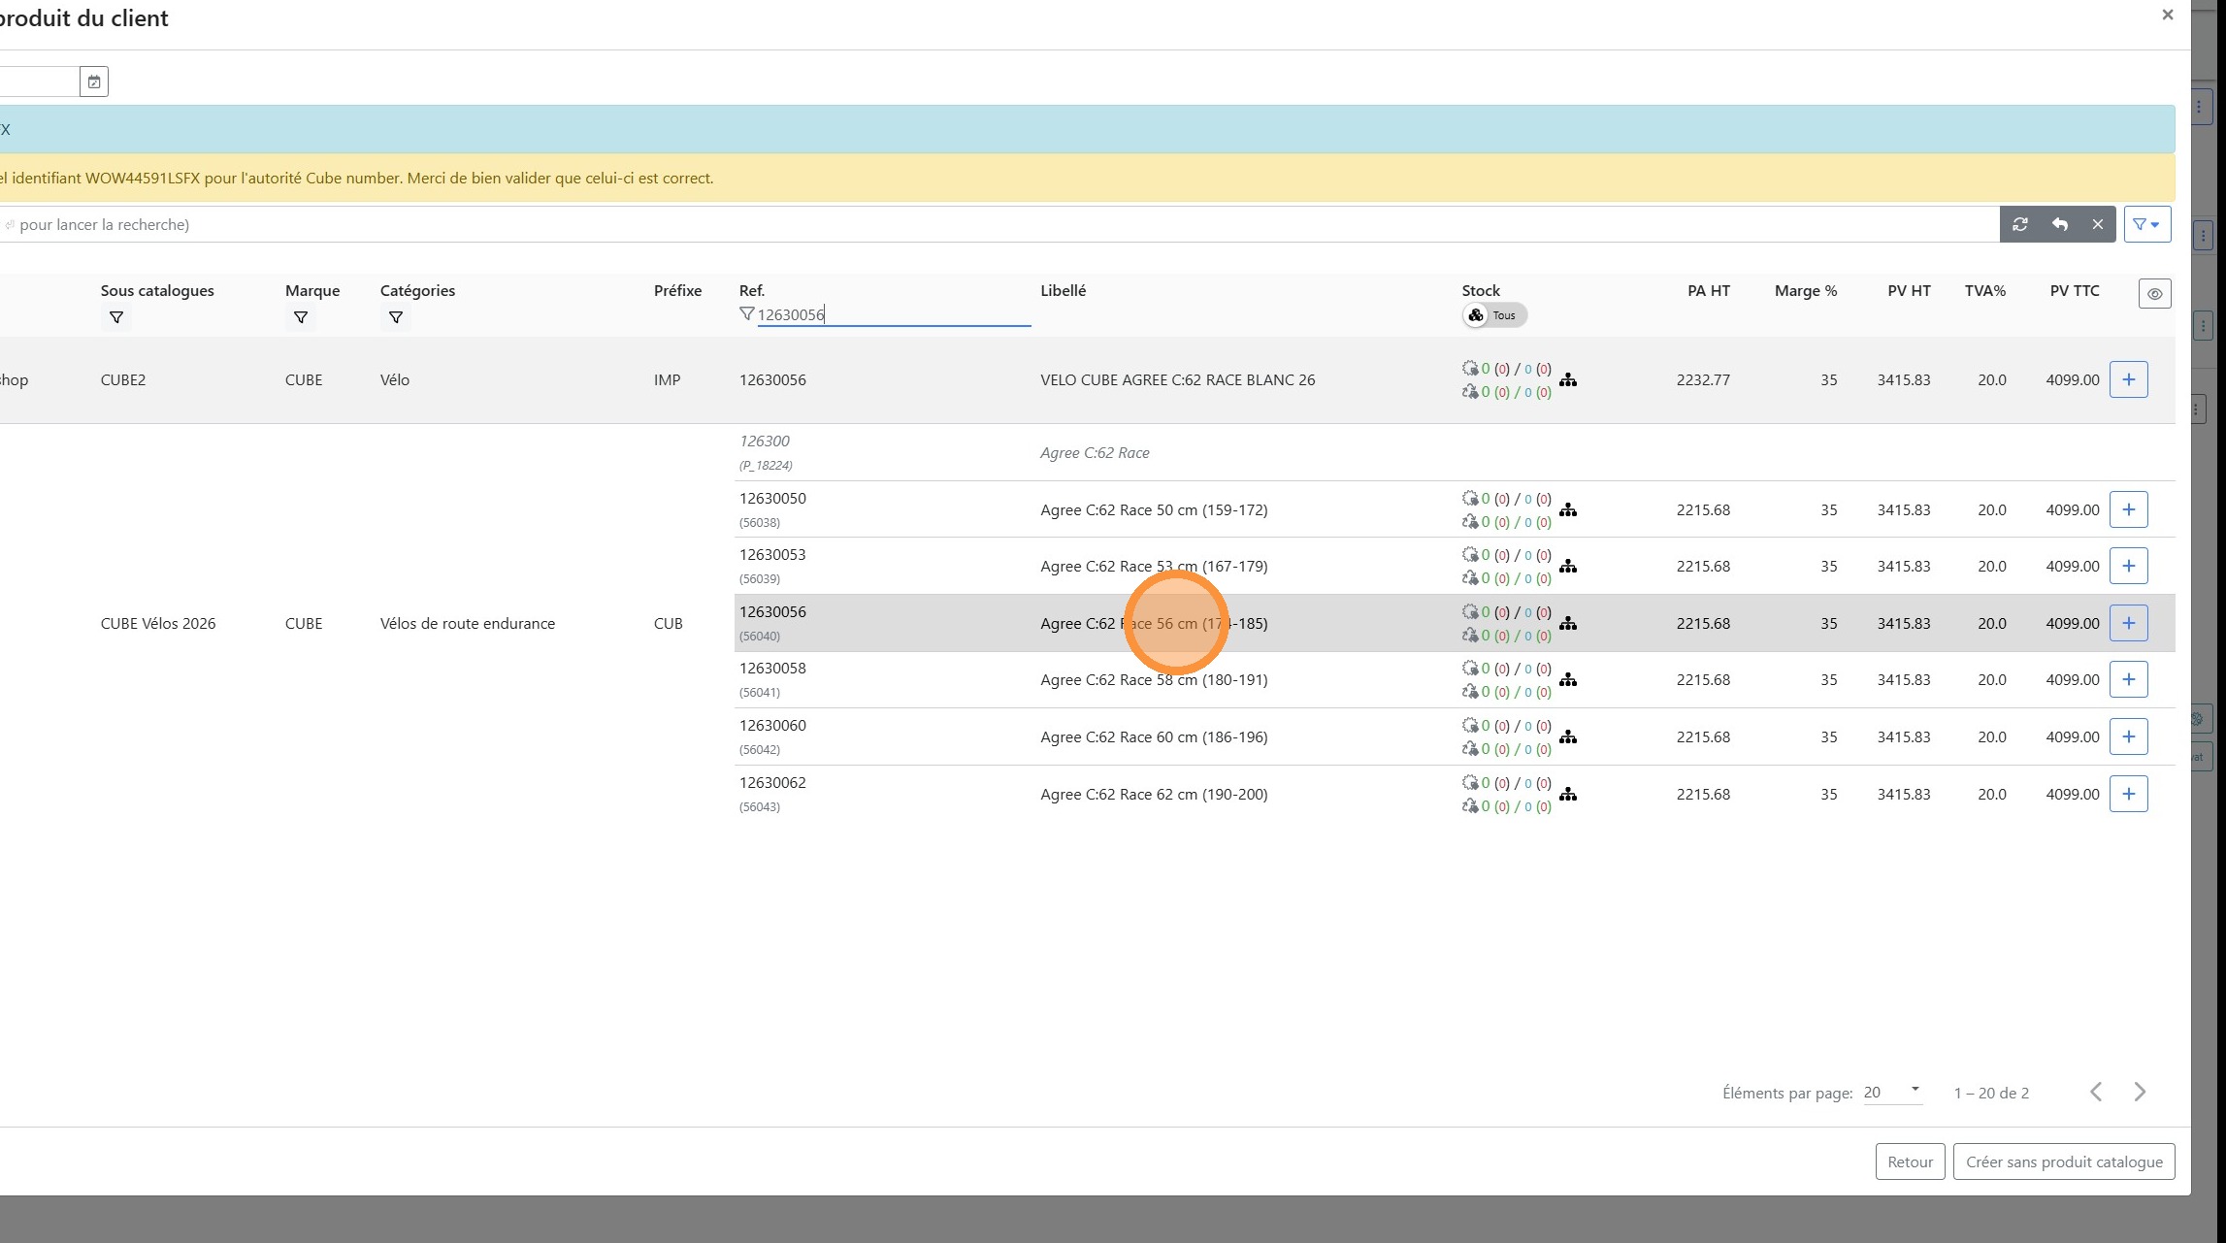Screen dimensions: 2226x1243
Task: Go to next page arrow
Action: point(2140,1093)
